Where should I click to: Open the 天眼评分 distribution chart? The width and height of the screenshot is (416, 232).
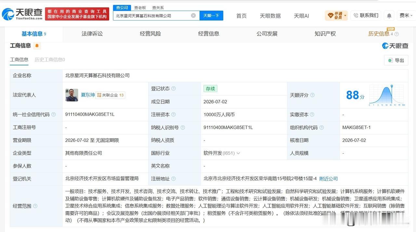(x=387, y=95)
